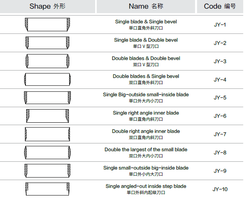Click the code JY-9
This screenshot has width=244, height=198.
click(x=220, y=171)
